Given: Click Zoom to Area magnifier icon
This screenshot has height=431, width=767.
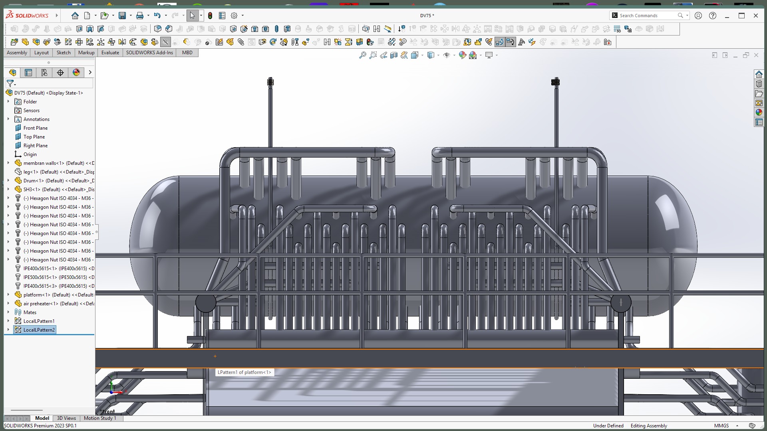Looking at the screenshot, I should (373, 55).
